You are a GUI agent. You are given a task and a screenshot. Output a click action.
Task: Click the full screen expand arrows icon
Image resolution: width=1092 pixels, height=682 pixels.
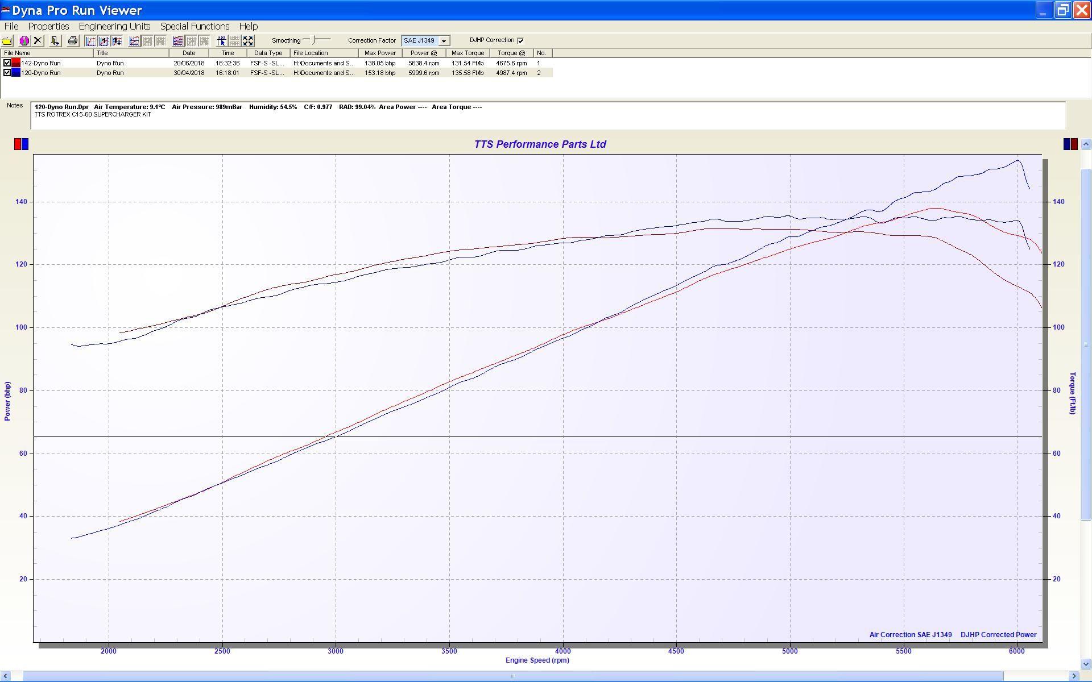(248, 41)
